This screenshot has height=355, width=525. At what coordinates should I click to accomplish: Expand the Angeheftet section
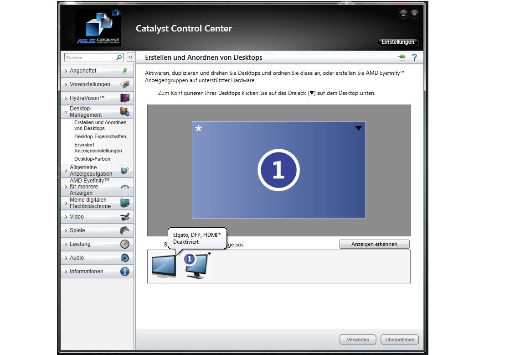[97, 71]
